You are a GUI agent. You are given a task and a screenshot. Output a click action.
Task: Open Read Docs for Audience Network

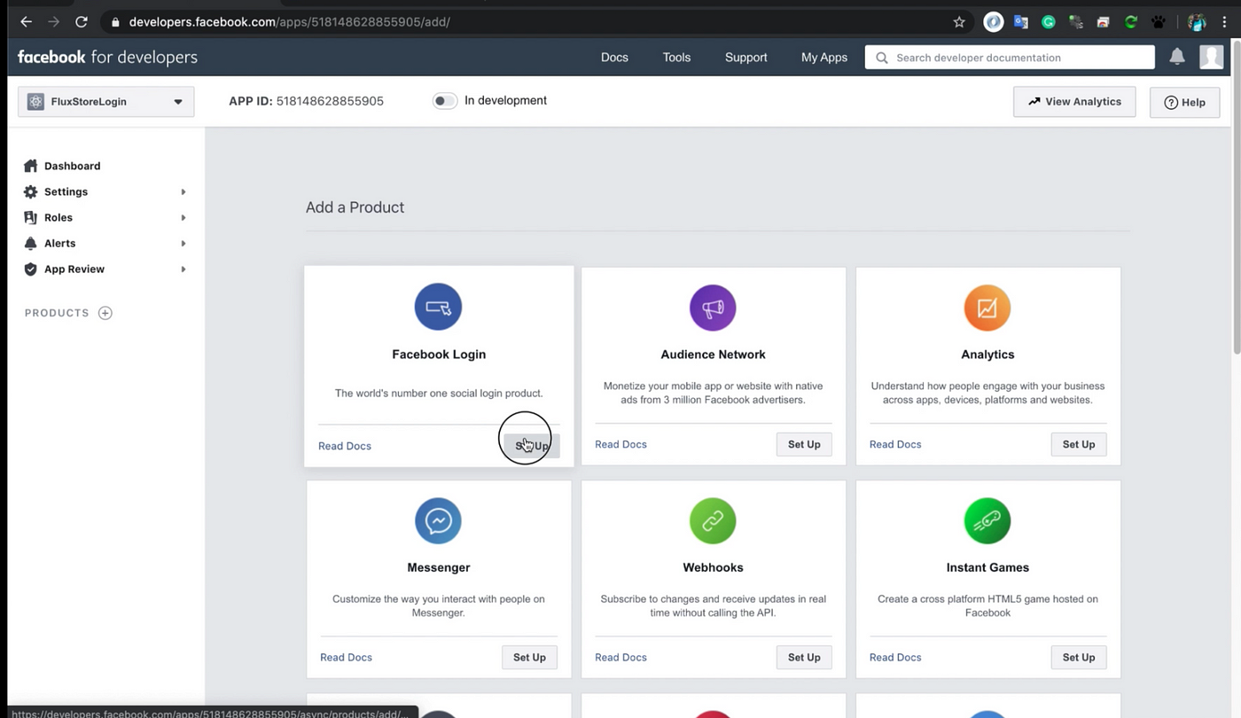tap(620, 444)
